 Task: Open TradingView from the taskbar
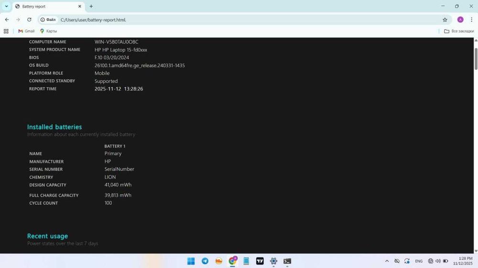pyautogui.click(x=260, y=261)
